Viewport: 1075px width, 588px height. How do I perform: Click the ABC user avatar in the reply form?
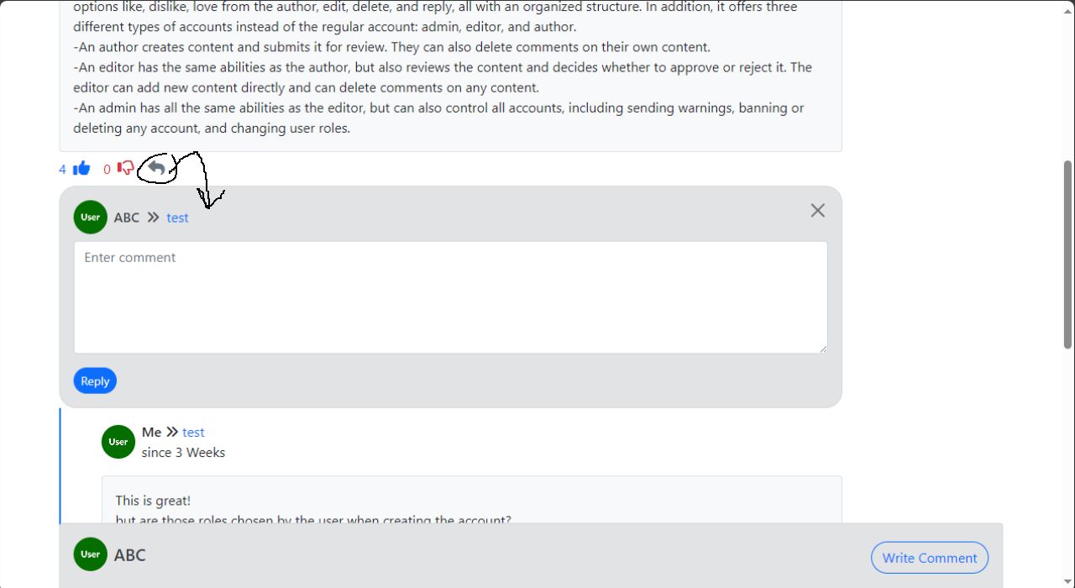(x=91, y=218)
